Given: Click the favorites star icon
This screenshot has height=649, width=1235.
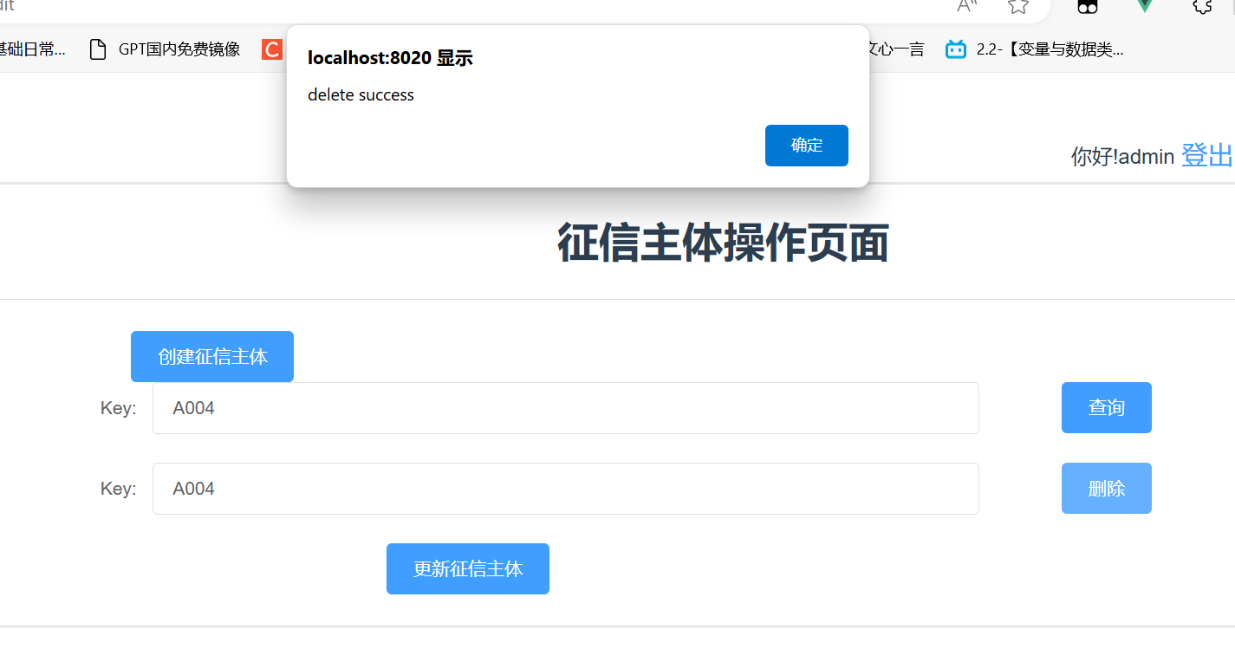Looking at the screenshot, I should (x=1018, y=5).
